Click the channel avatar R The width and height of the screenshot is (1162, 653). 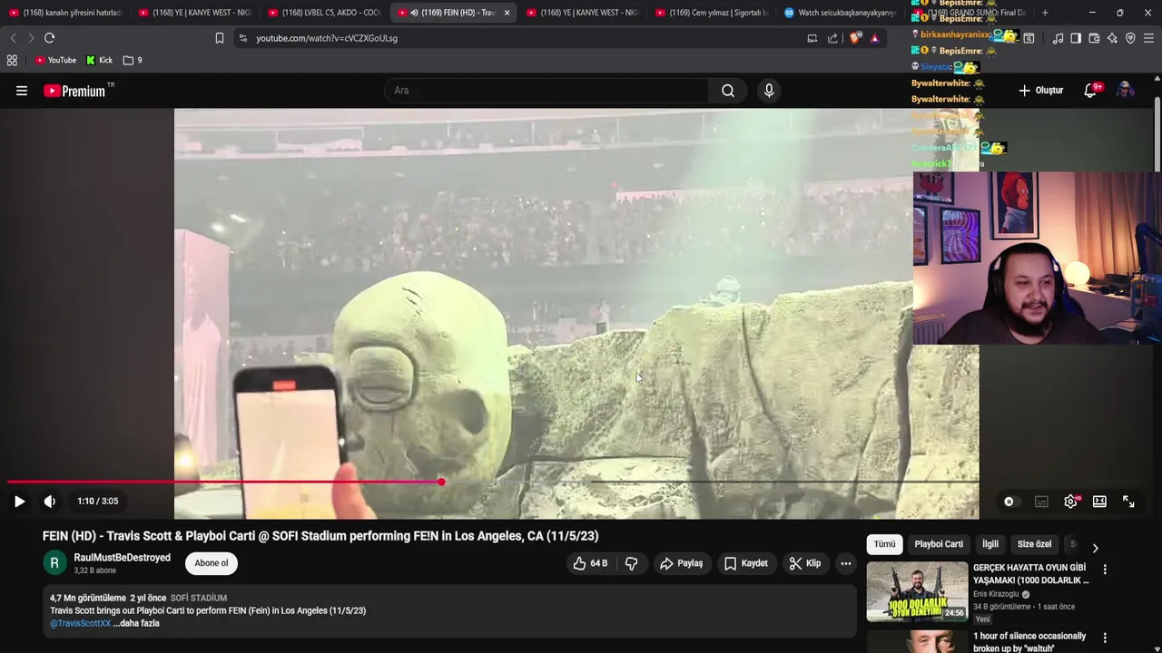54,563
